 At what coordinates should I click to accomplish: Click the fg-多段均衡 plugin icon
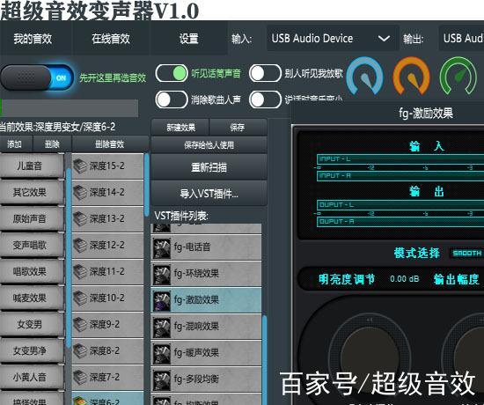point(162,380)
